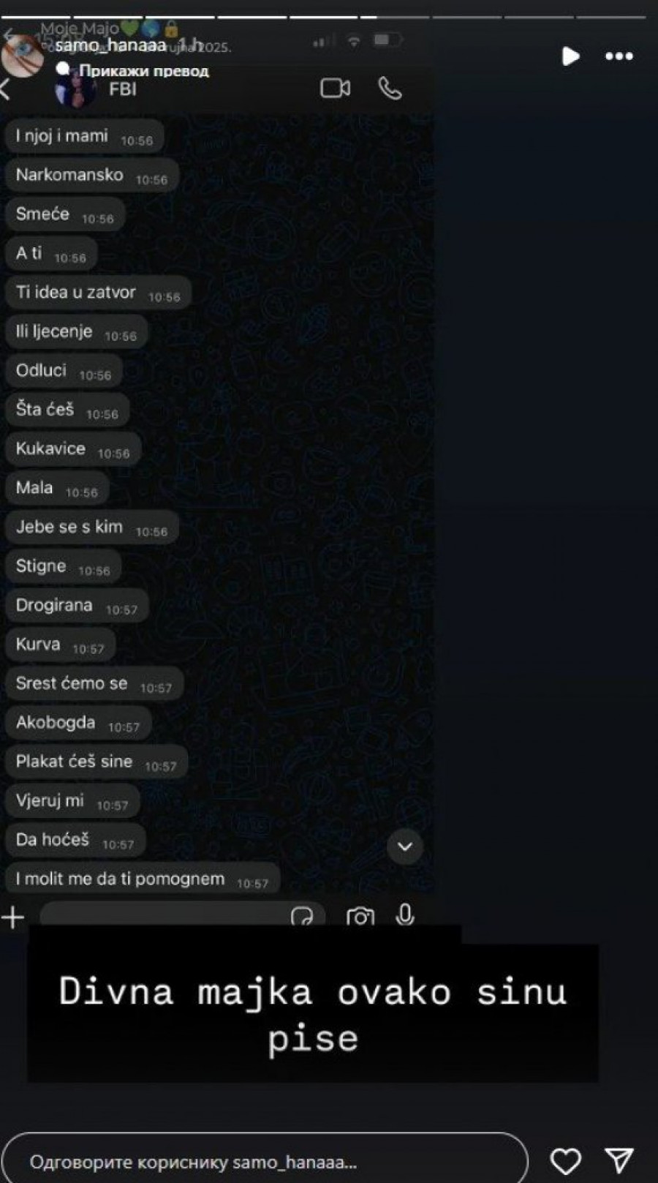Tap the chat message text field

[164, 916]
